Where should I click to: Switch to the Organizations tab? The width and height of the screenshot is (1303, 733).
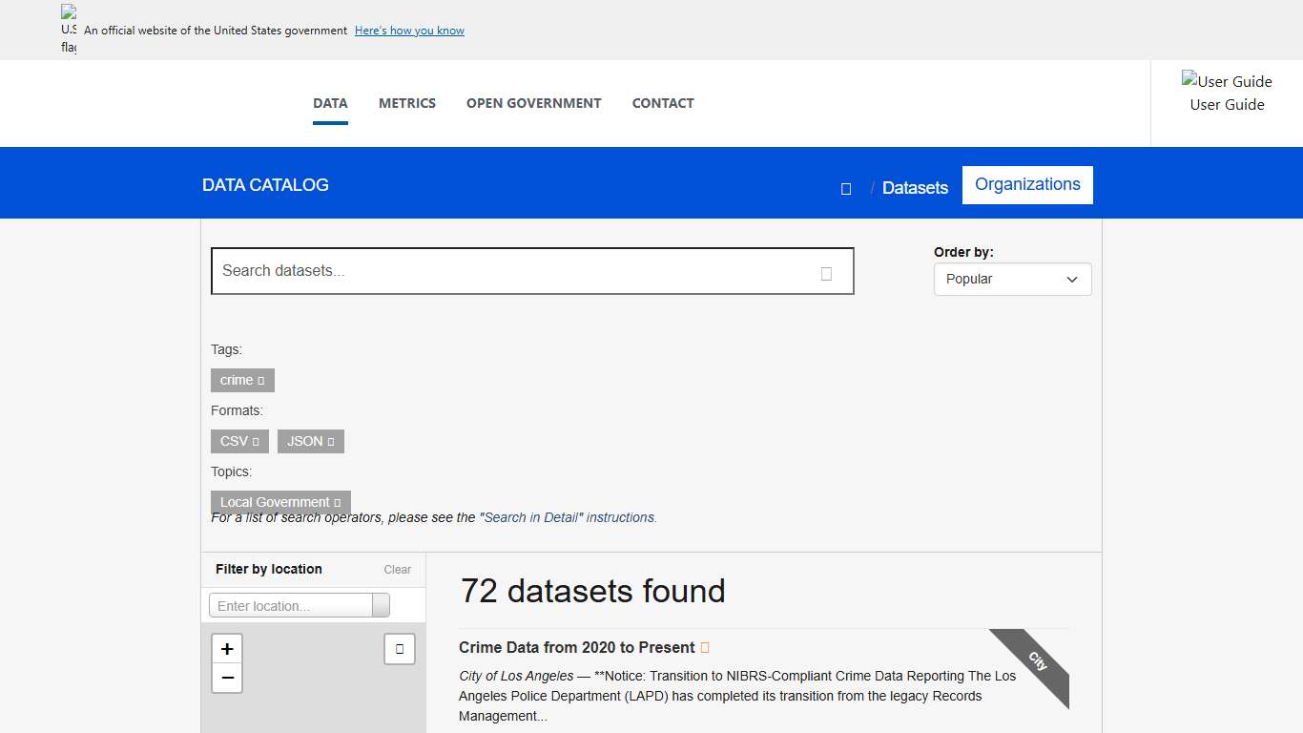(1027, 184)
